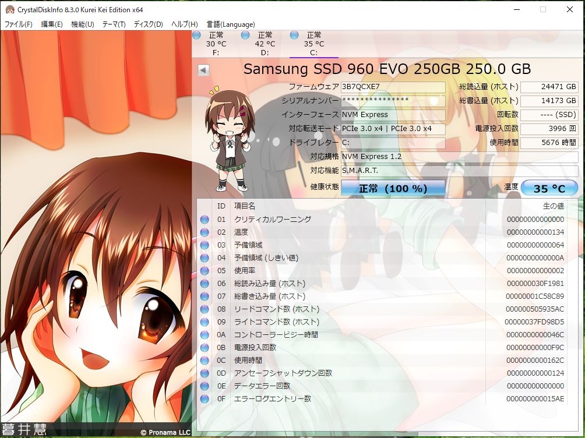This screenshot has height=438, width=585.
Task: Click raw value 00000001C58C89
Action: pos(535,296)
